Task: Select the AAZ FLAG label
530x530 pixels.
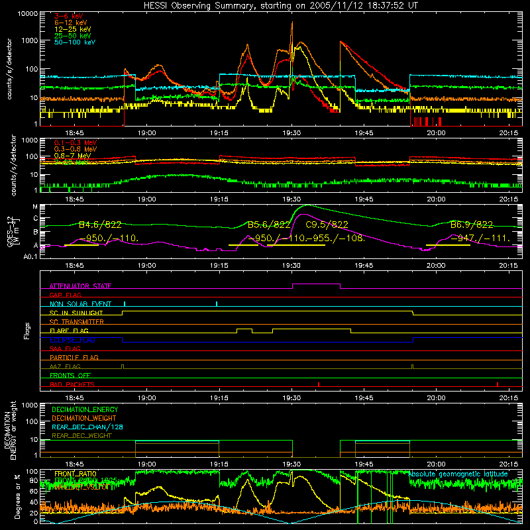Action: coord(65,366)
